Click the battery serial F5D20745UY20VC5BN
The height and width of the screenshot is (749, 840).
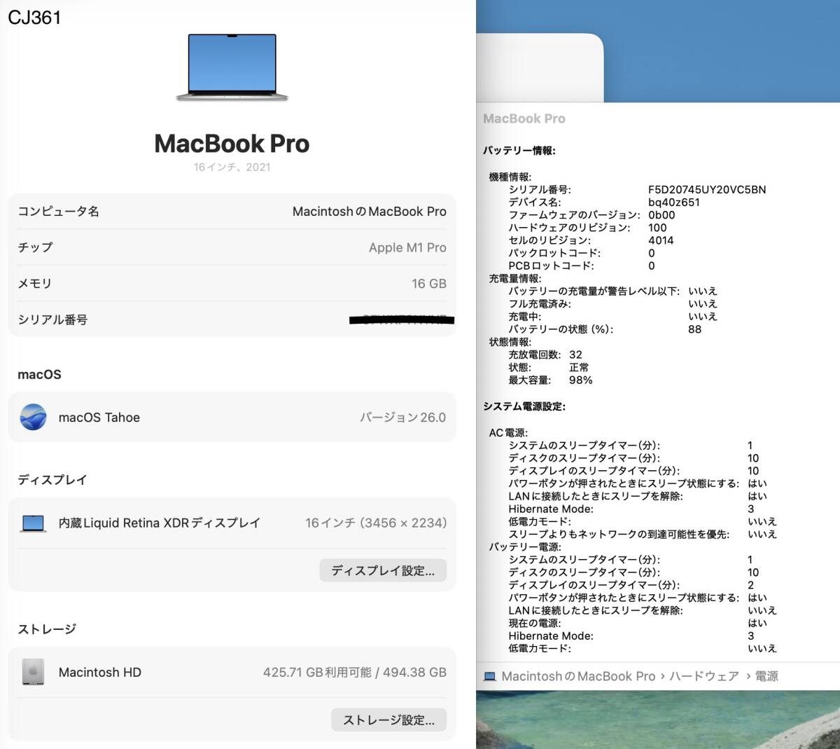(707, 190)
